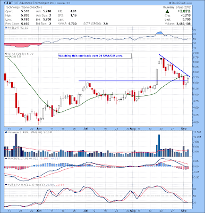The height and width of the screenshot is (213, 205).
Task: Click the Ask price 5.740
Action: point(47,11)
